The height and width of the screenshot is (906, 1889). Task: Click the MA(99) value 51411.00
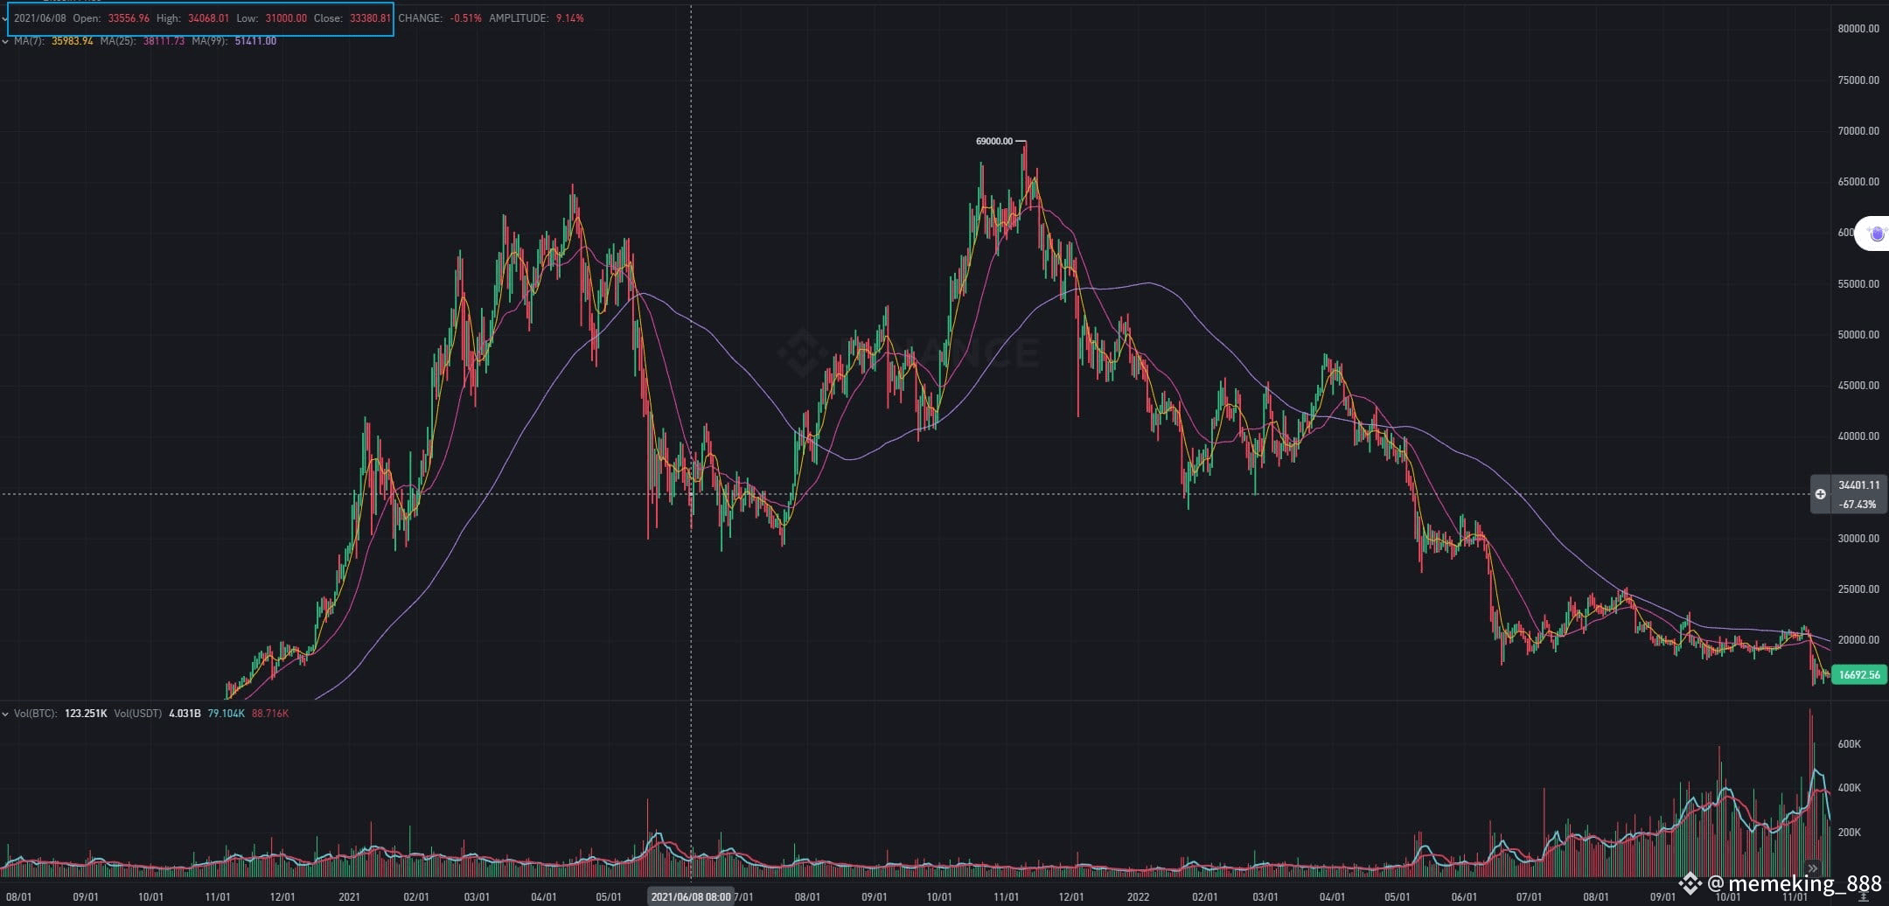pyautogui.click(x=255, y=41)
